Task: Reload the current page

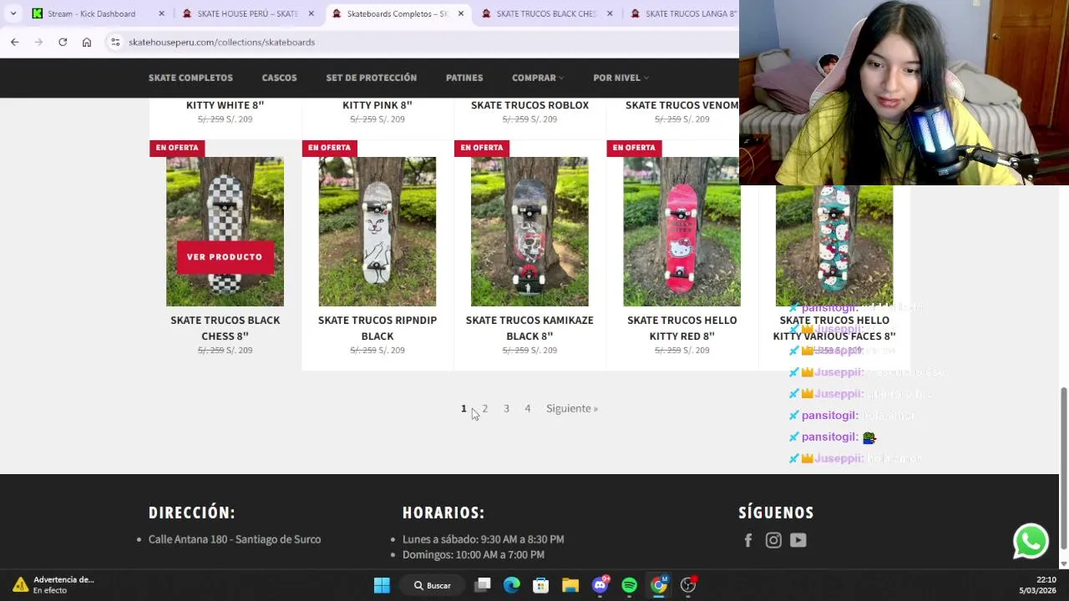Action: point(63,42)
